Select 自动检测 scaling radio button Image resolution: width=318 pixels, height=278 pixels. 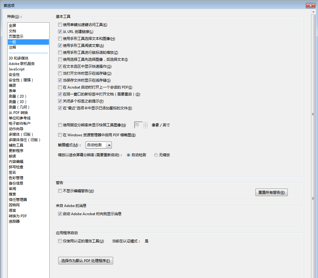pyautogui.click(x=128, y=155)
